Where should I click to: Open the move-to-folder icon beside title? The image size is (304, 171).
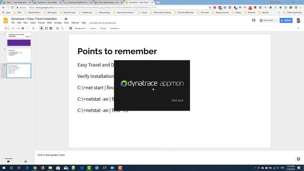point(66,19)
